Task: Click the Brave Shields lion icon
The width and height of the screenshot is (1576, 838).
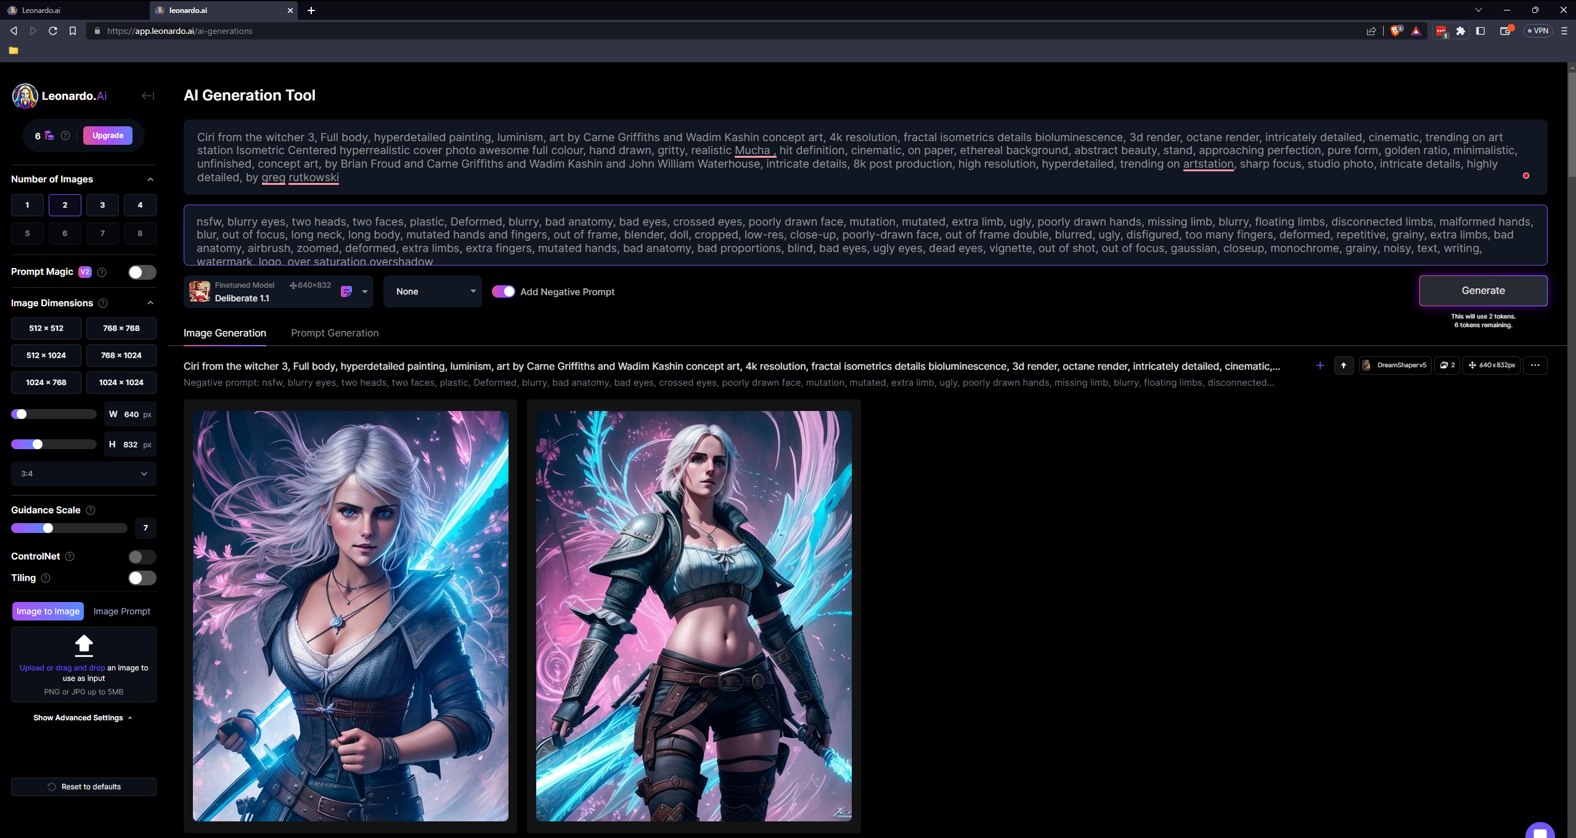Action: point(1396,31)
